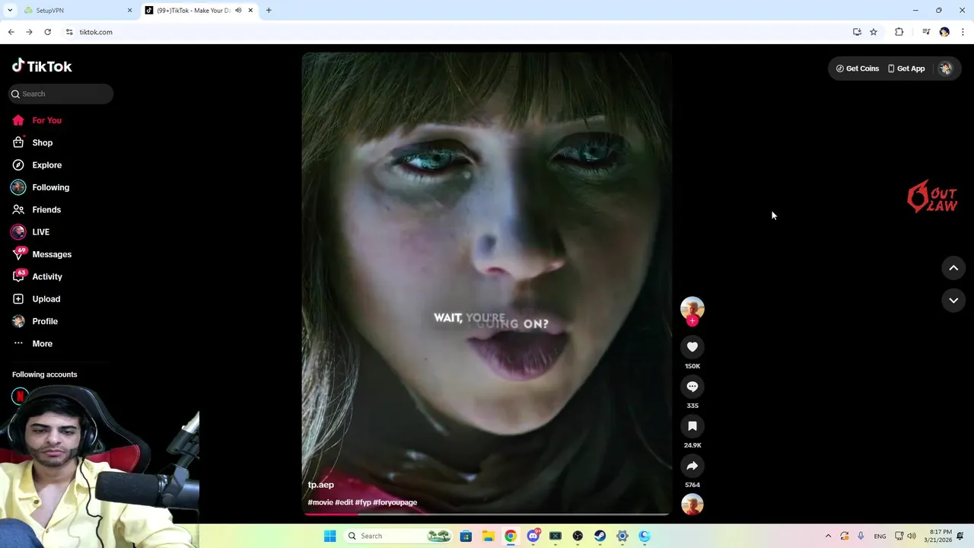Click the #edit hashtag
Viewport: 974px width, 548px height.
tap(344, 502)
